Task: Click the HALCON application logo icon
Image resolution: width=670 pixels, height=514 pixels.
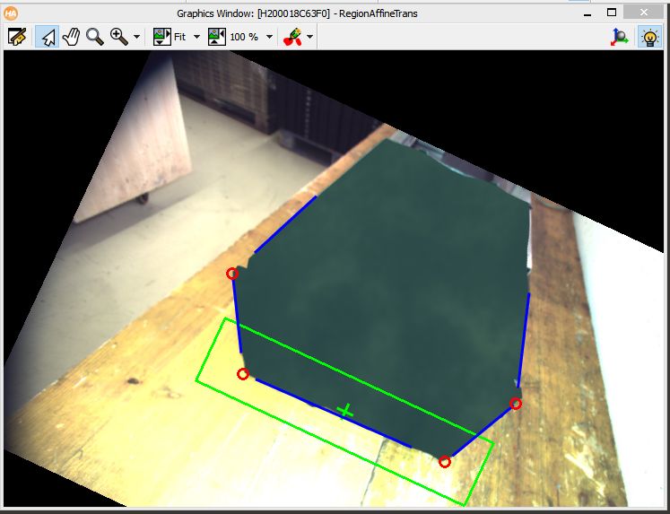Action: tap(11, 13)
